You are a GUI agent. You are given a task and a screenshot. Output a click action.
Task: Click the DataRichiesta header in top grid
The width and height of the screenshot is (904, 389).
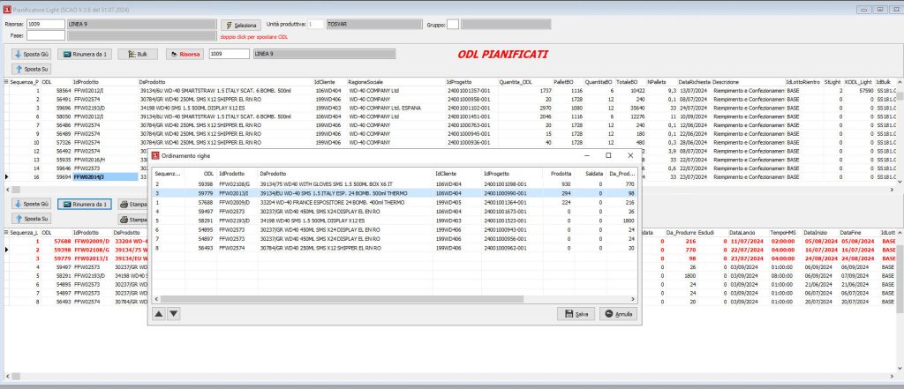point(694,82)
